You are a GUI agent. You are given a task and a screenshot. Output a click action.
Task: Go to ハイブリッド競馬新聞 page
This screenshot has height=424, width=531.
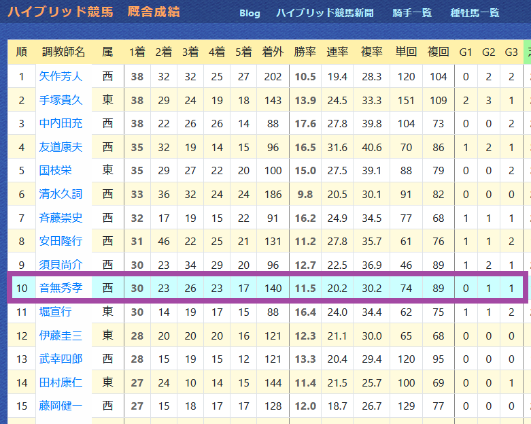[x=325, y=13]
